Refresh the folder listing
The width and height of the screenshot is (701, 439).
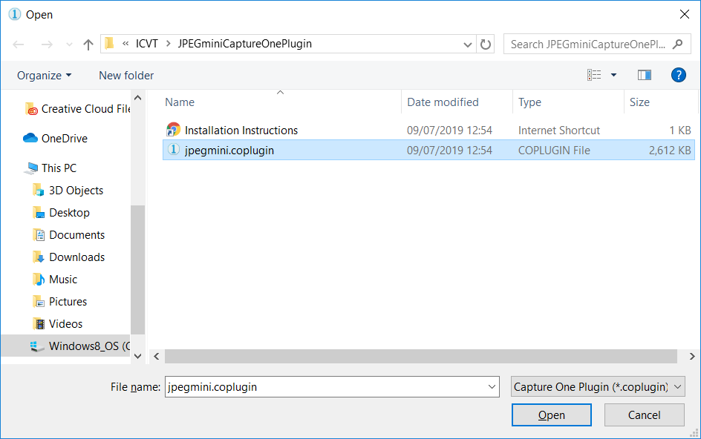click(486, 44)
